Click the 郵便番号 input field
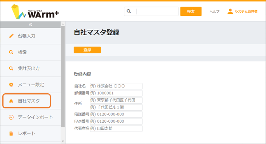The image size is (266, 144). (x=116, y=93)
